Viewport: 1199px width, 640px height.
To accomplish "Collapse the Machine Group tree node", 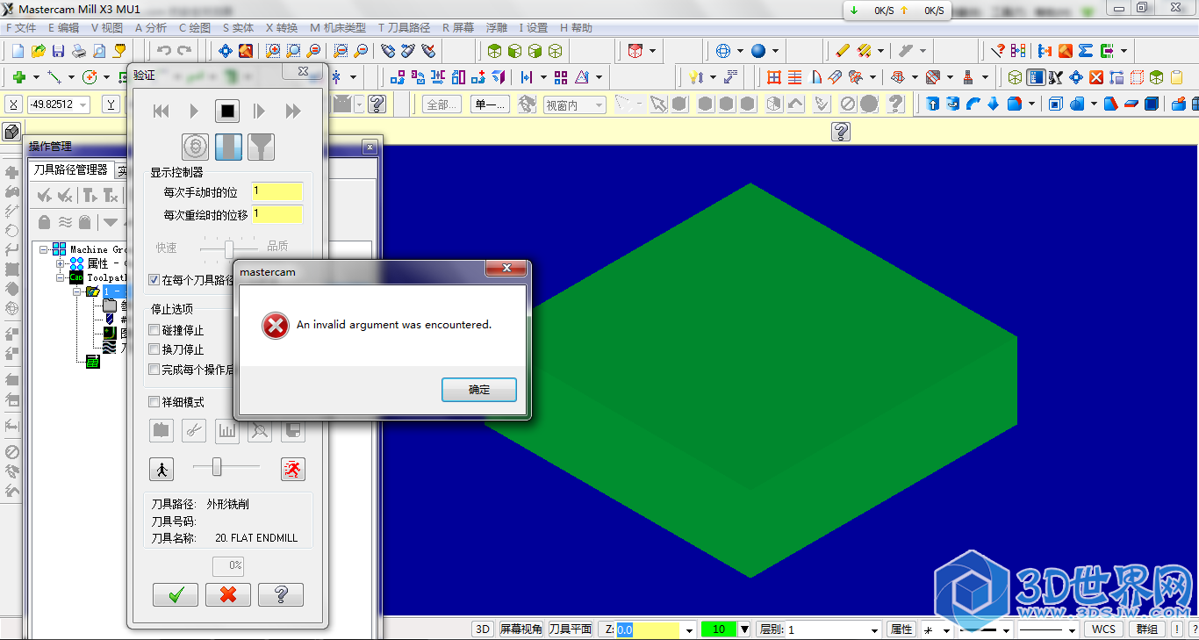I will coord(44,249).
